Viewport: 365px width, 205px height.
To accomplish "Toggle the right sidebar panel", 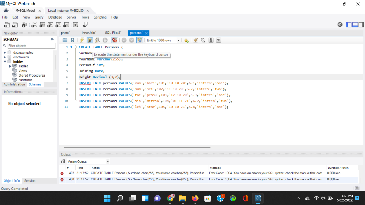I will (361, 25).
